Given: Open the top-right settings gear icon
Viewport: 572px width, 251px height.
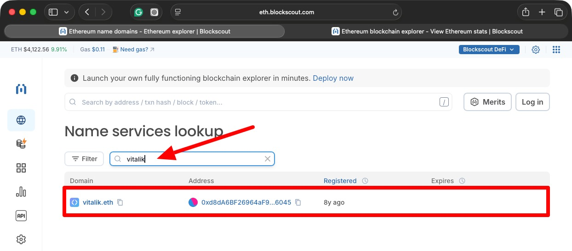Looking at the screenshot, I should click(x=536, y=50).
